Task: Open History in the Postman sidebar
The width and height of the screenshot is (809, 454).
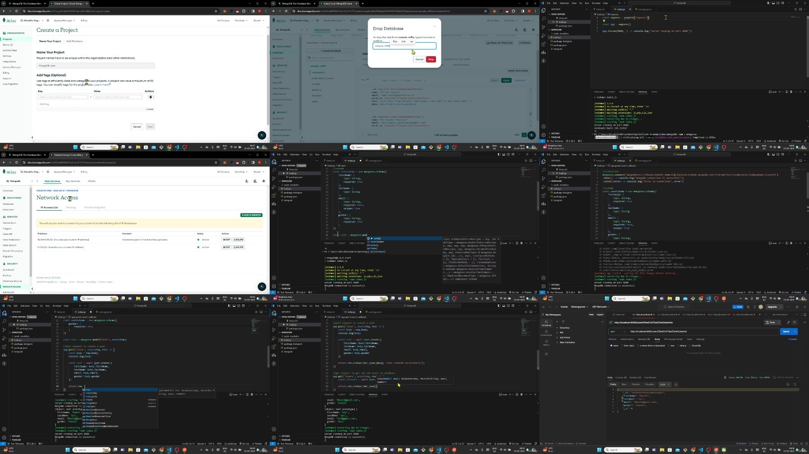Action: pos(546,343)
